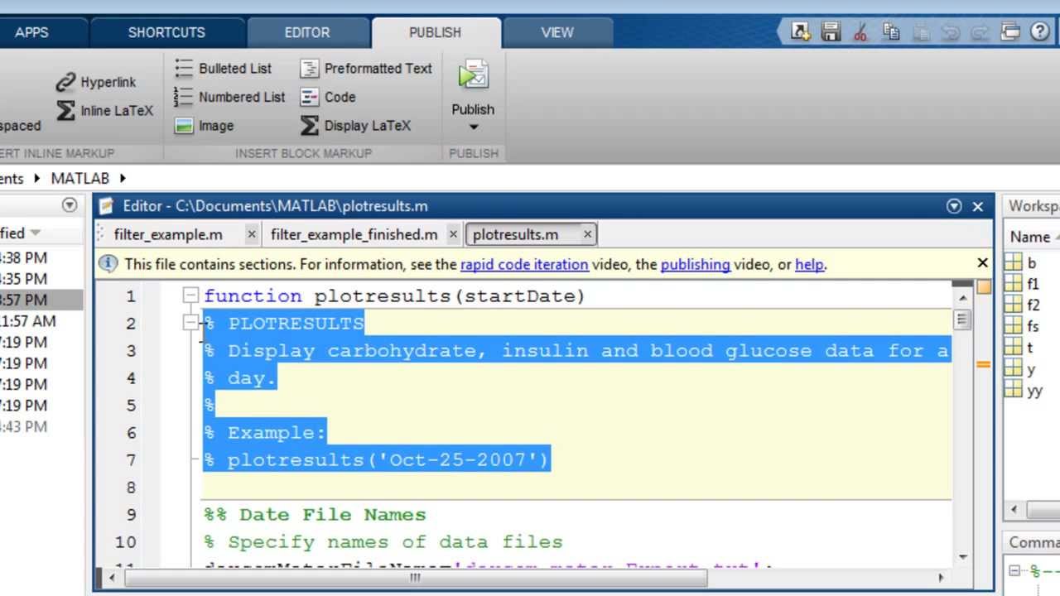Insert Preformatted Text block

(x=366, y=68)
